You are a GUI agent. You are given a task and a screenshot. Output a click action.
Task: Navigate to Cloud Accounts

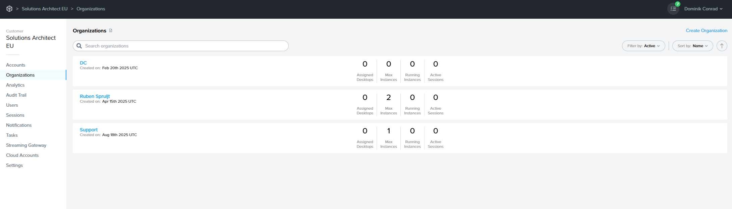(22, 155)
